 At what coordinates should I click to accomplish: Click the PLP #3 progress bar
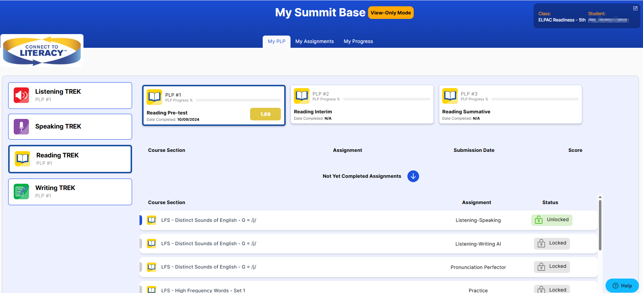tap(535, 99)
